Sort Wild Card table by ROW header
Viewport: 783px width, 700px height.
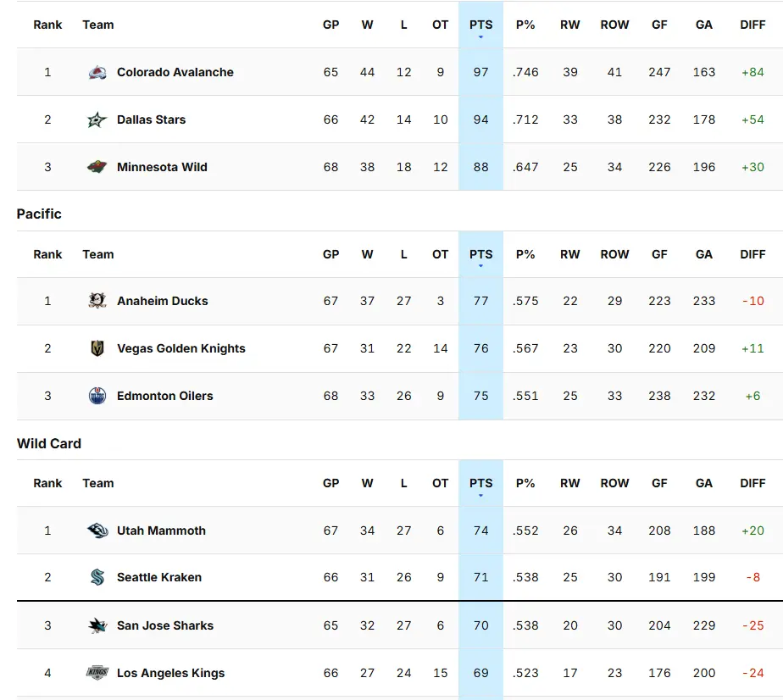[x=614, y=483]
